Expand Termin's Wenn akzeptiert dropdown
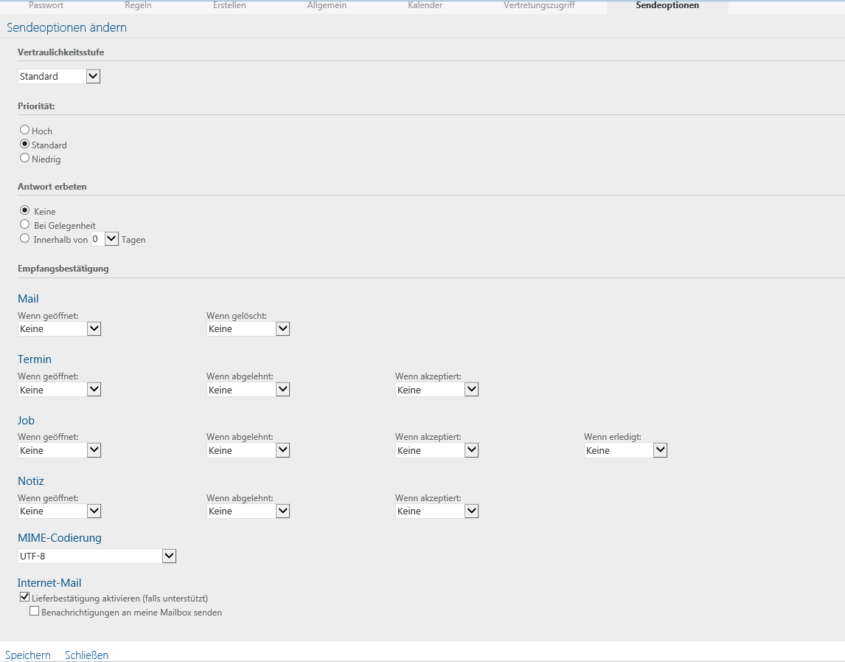The image size is (845, 662). 470,389
